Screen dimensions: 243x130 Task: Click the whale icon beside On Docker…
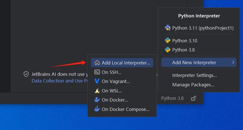tap(97, 100)
